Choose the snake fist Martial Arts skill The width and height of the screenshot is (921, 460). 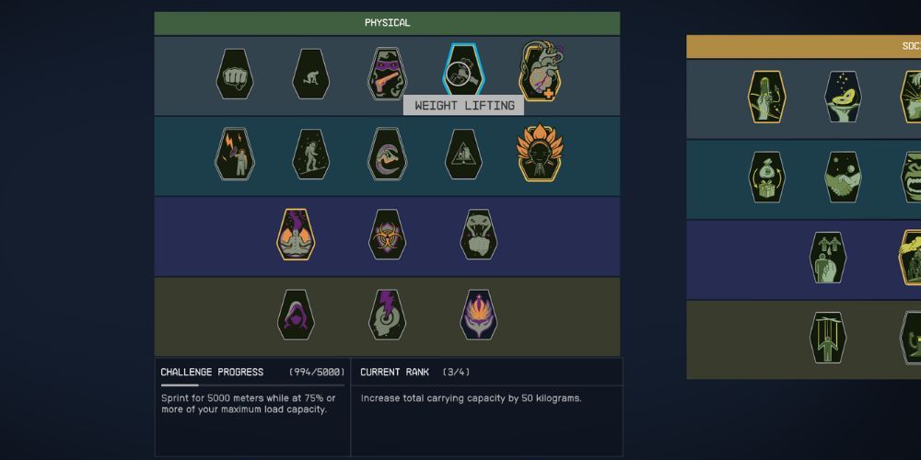click(x=479, y=235)
